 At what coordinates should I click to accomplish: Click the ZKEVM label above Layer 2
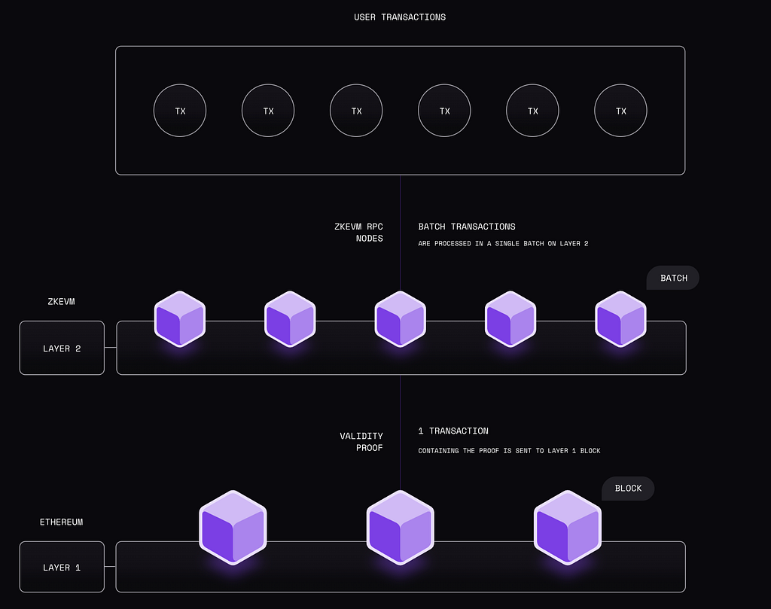tap(62, 302)
